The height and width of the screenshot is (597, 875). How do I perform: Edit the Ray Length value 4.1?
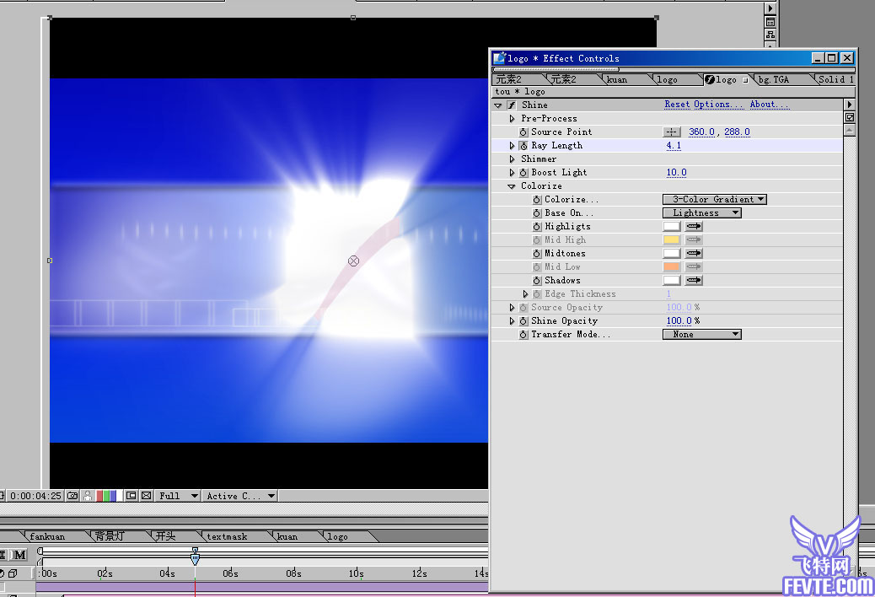click(674, 146)
